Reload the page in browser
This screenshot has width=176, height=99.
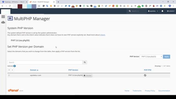coord(10,6)
